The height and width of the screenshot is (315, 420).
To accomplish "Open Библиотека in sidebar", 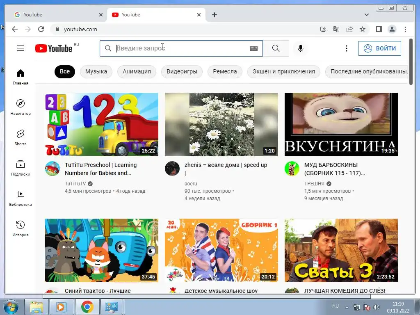I will click(x=21, y=198).
